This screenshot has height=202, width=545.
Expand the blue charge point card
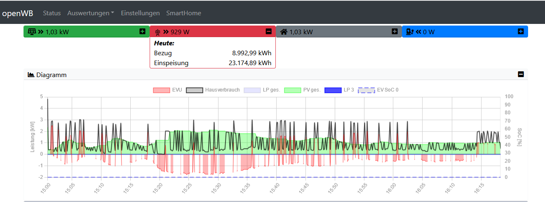[521, 31]
